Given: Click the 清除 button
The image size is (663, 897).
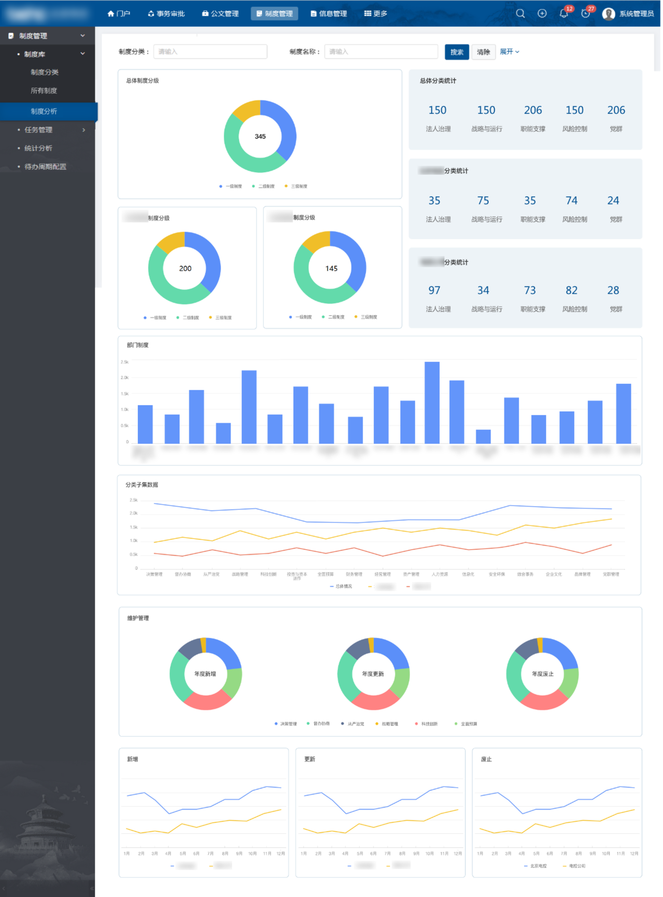Looking at the screenshot, I should 483,52.
